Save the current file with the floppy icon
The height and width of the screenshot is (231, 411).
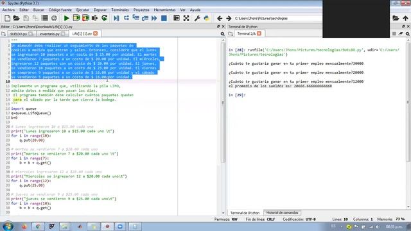[x=26, y=18]
